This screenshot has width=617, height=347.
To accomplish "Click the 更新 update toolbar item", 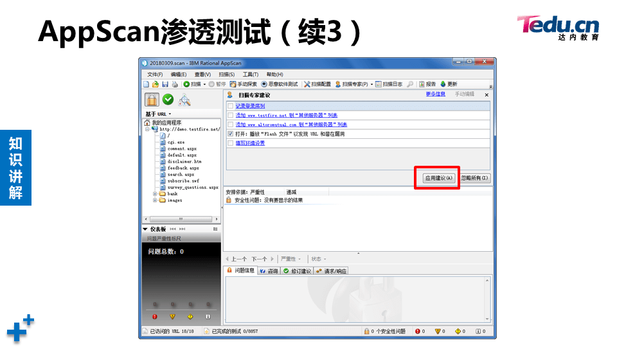I will coord(449,84).
